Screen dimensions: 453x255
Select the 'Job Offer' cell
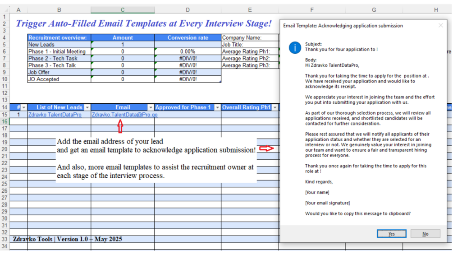point(59,72)
